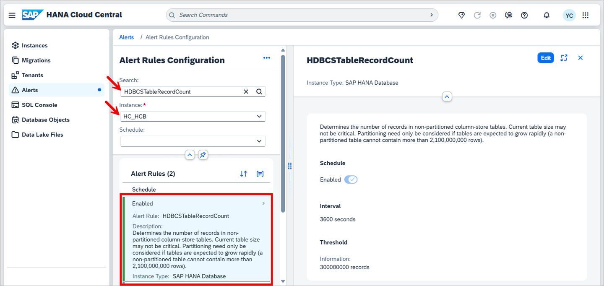Open the help question mark icon

(524, 15)
